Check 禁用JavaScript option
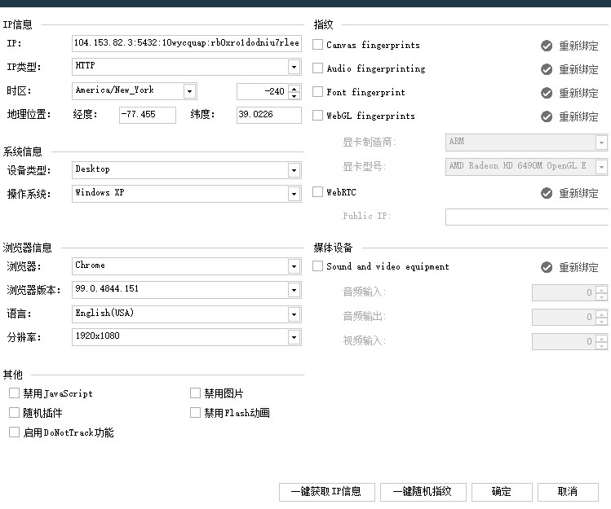This screenshot has width=611, height=509. pos(14,393)
